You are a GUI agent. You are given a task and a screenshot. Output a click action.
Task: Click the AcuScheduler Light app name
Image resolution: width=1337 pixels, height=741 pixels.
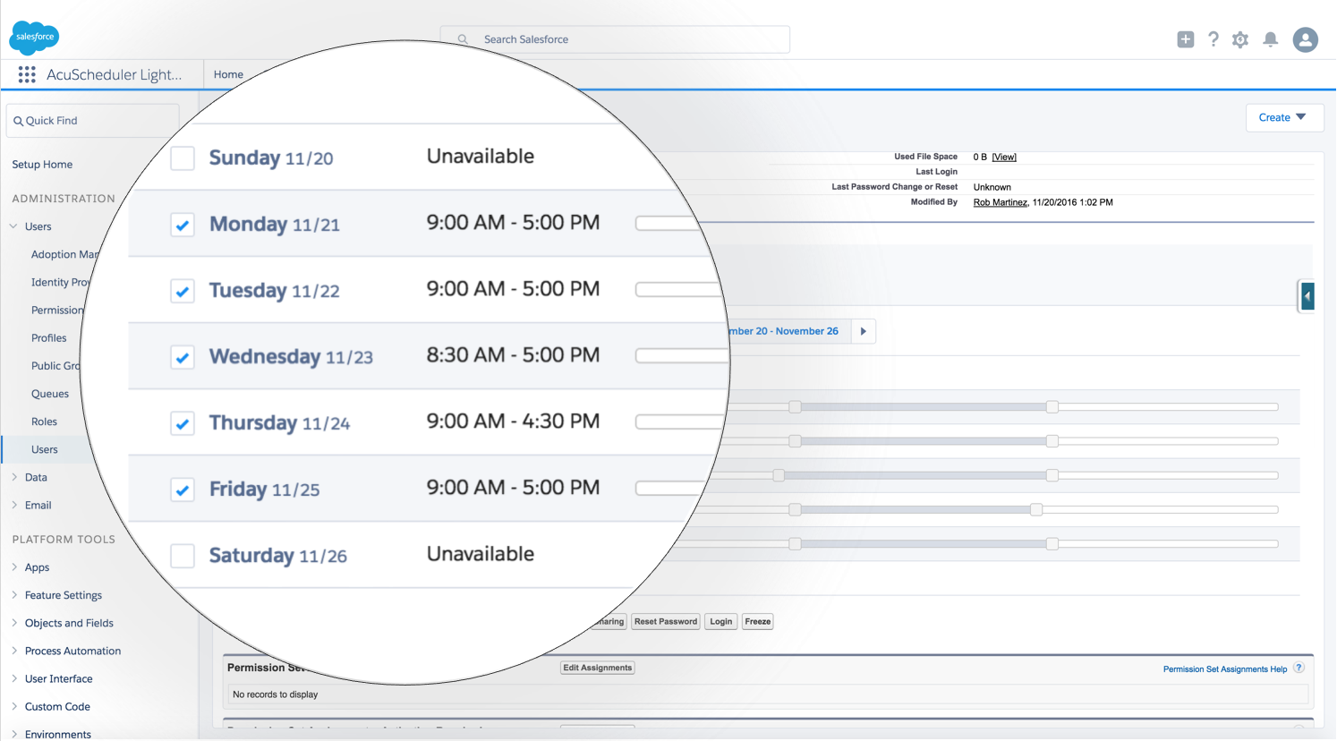[x=114, y=74]
